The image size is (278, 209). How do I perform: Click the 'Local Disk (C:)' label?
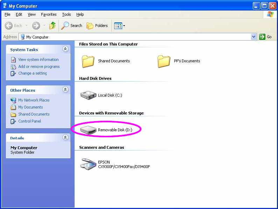(110, 95)
